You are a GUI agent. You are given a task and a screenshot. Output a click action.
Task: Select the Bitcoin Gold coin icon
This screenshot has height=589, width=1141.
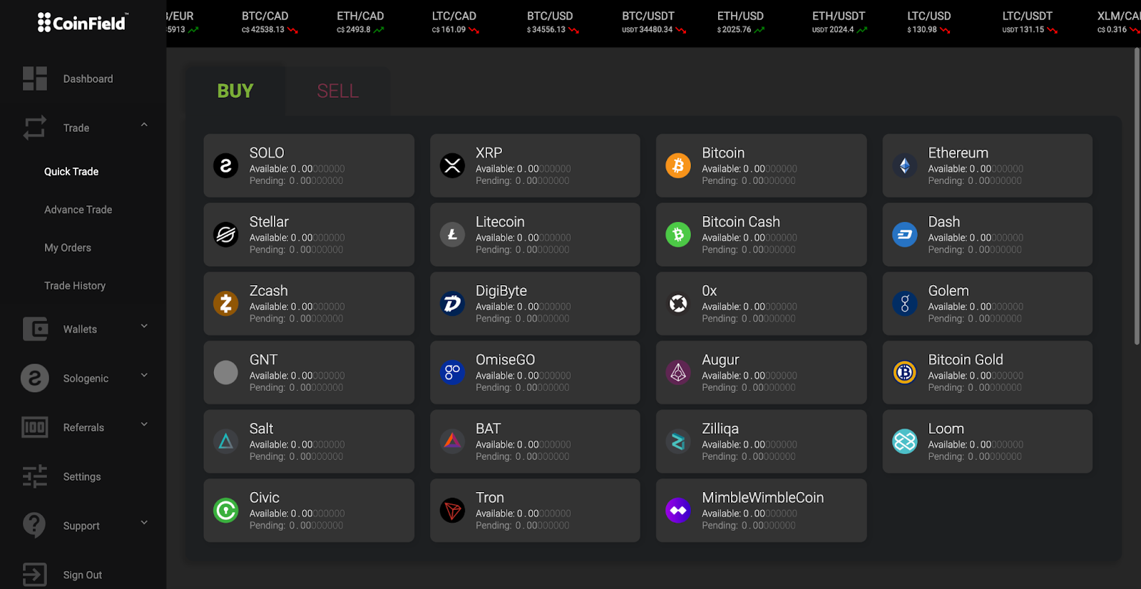[905, 372]
